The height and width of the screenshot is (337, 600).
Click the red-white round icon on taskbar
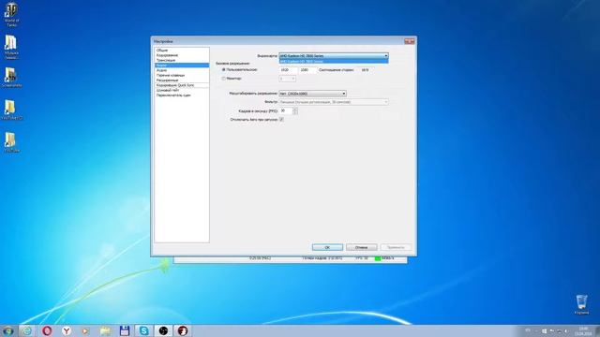coord(183,330)
